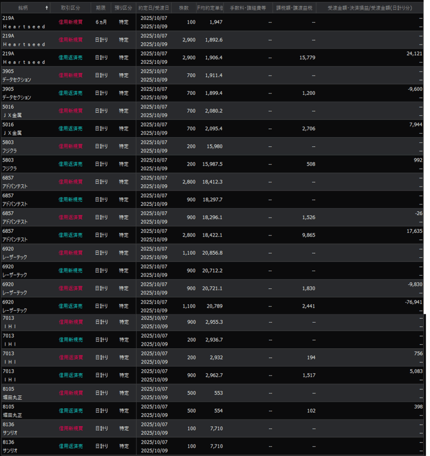Select 6857 アドバンテスト row with 2,800 shares bought
The height and width of the screenshot is (456, 430).
[214, 182]
